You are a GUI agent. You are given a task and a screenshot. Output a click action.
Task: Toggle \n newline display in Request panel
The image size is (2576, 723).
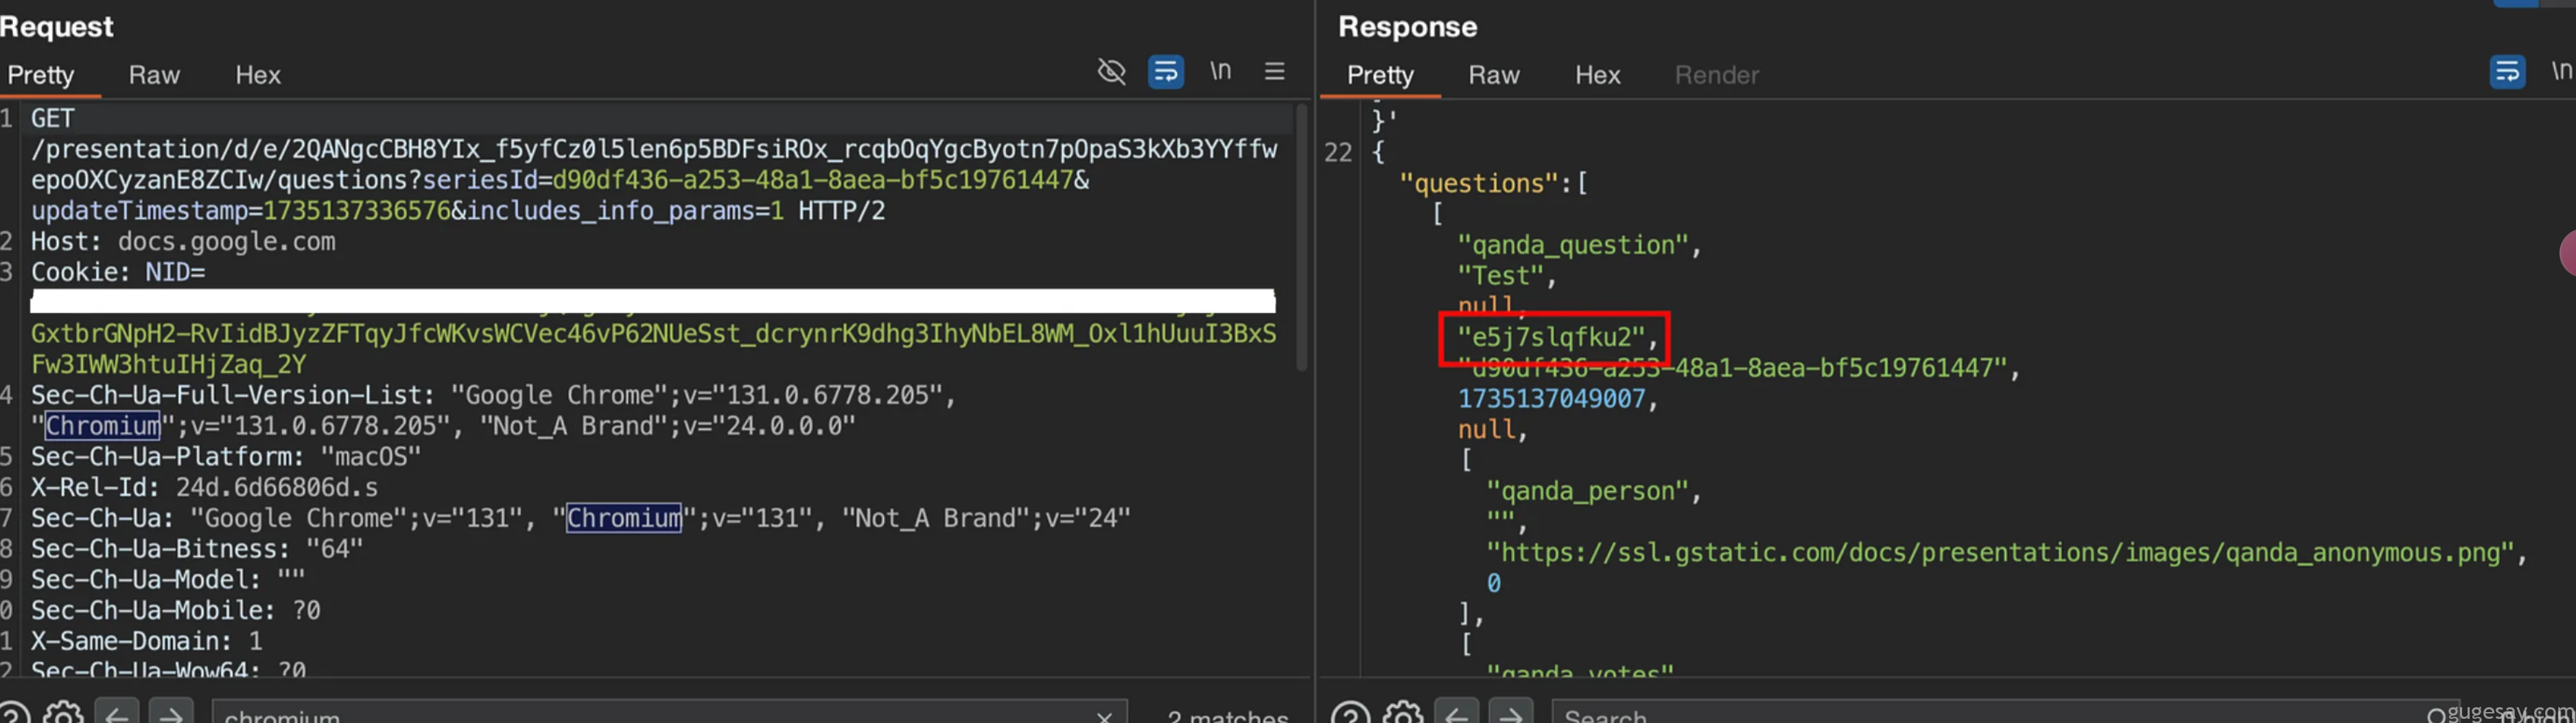1220,71
